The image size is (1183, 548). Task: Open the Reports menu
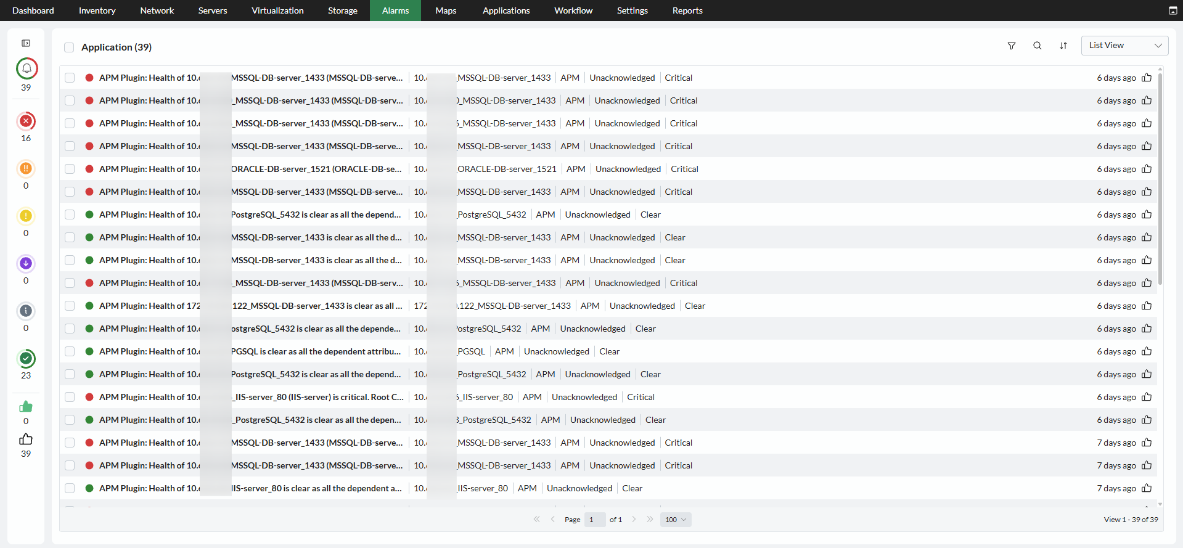tap(687, 10)
